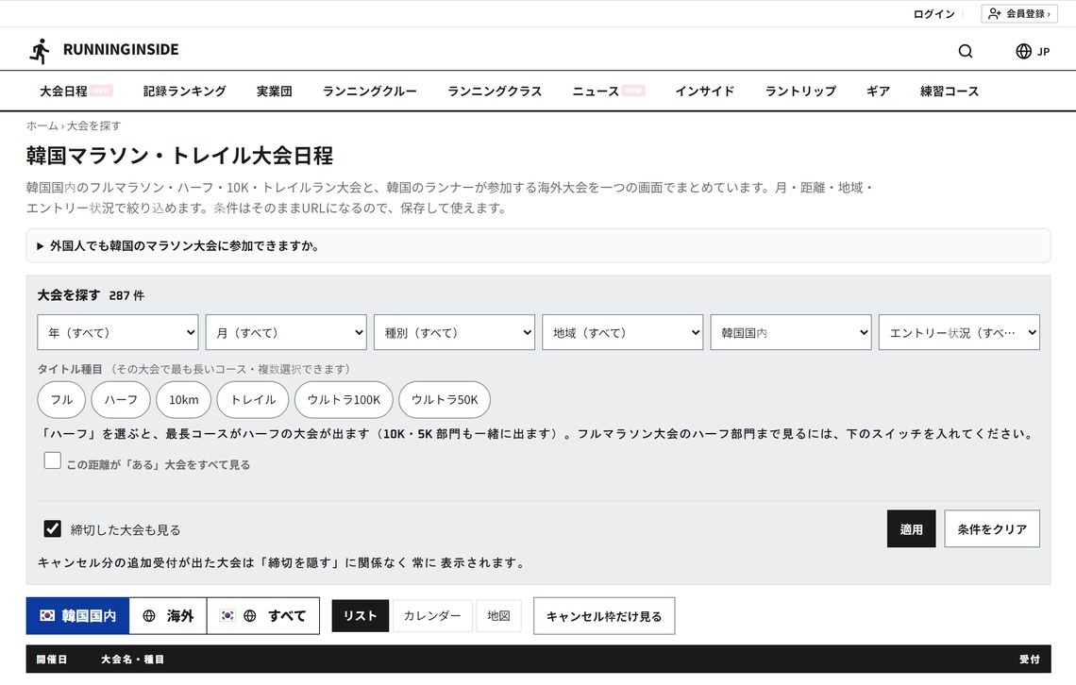Open the ランニングクラス menu item
This screenshot has width=1076, height=685.
[x=495, y=92]
